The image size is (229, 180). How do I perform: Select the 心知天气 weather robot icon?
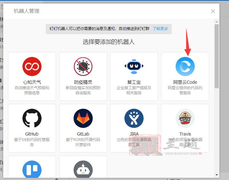point(32,67)
